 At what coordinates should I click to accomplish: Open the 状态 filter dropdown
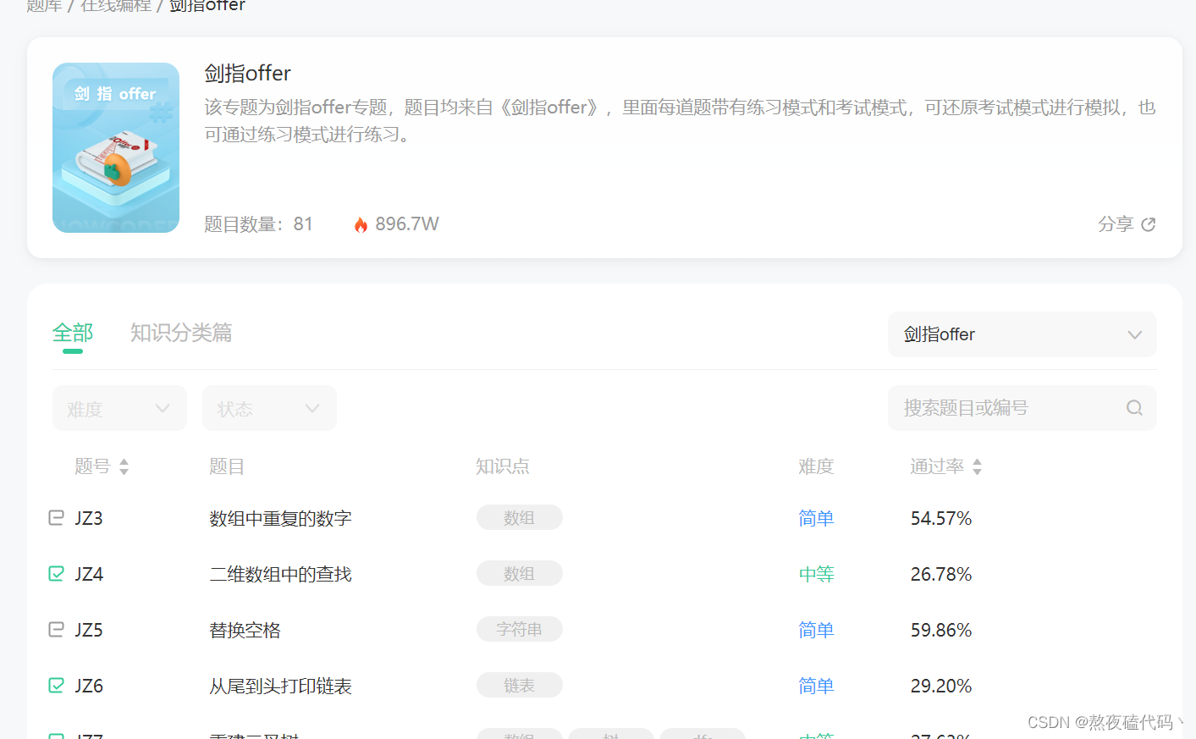pyautogui.click(x=269, y=408)
